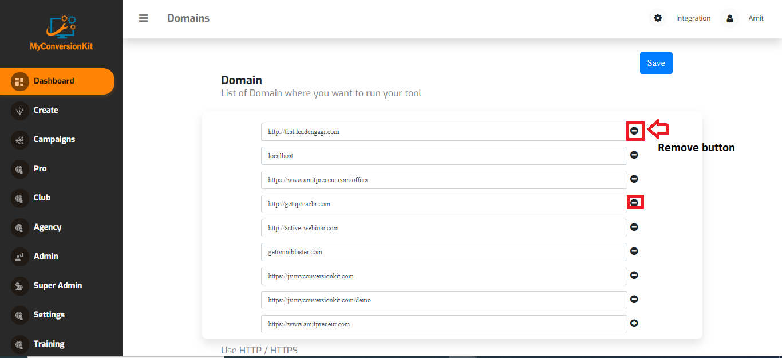Viewport: 782px width, 358px height.
Task: Click the 'Use HTTP / HTTPS' text
Action: click(259, 350)
